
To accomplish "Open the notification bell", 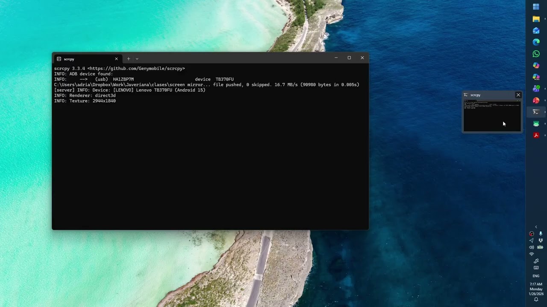I will 536,299.
